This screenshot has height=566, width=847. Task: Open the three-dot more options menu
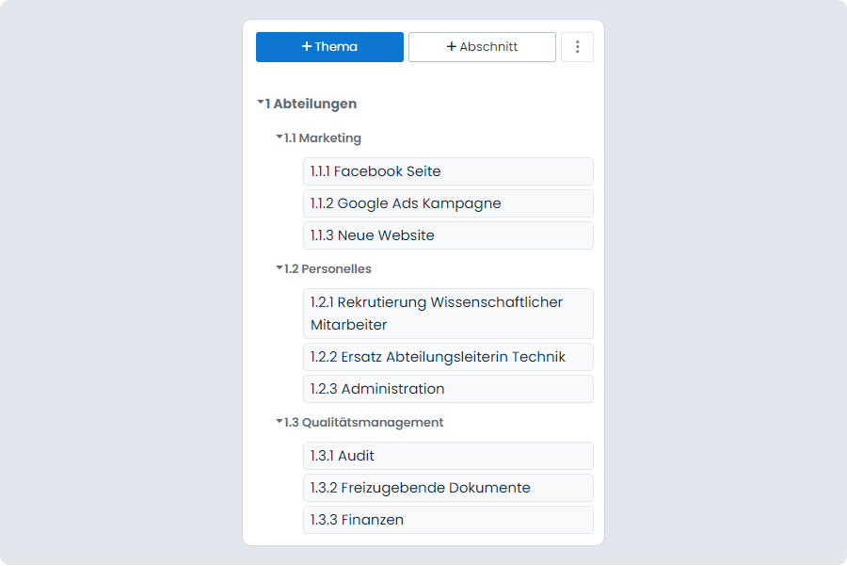(x=577, y=47)
